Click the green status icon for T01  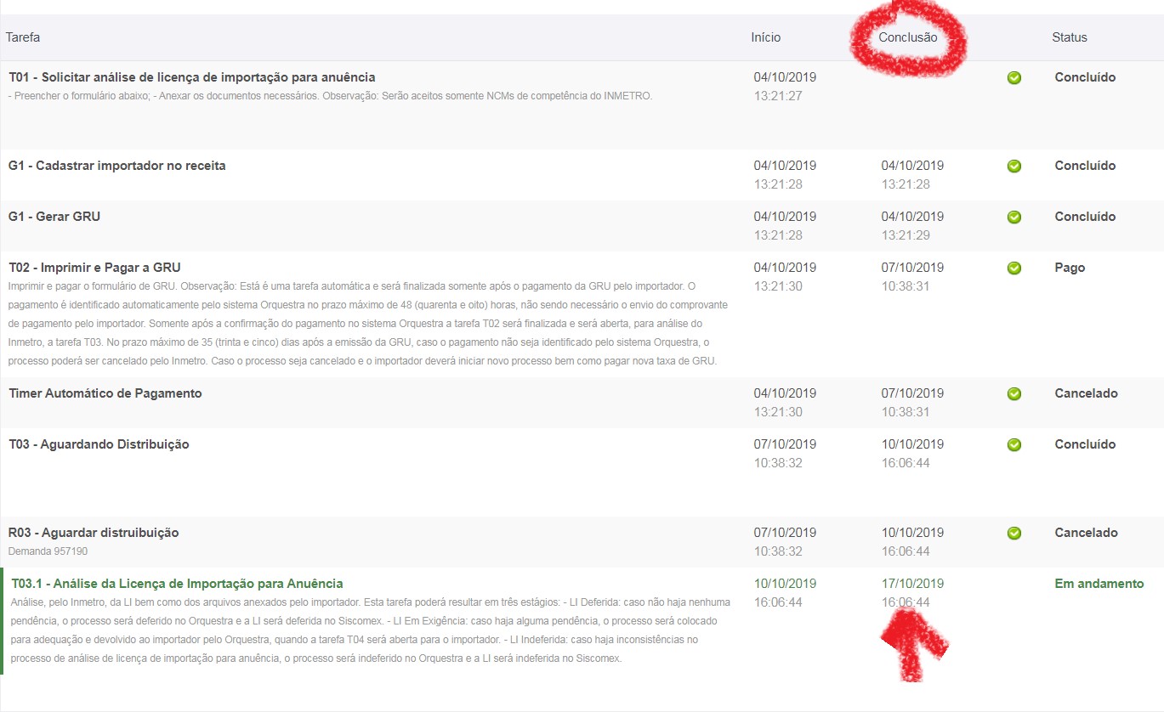[1014, 77]
